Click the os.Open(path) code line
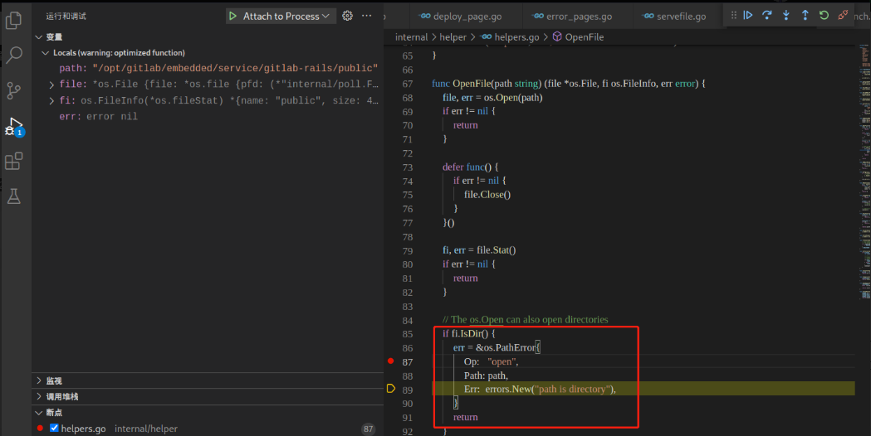This screenshot has height=436, width=871. pyautogui.click(x=492, y=98)
